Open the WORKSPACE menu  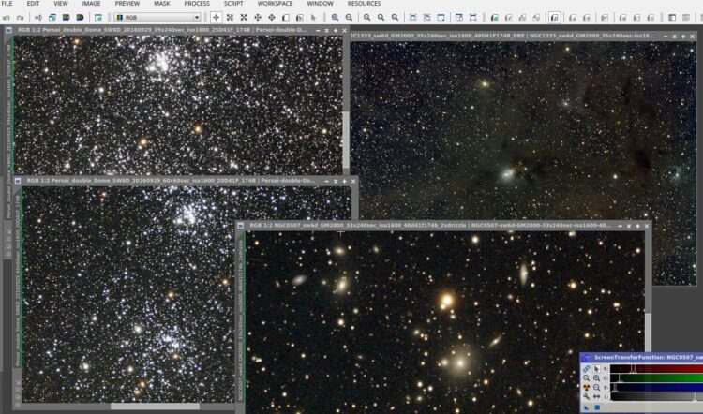pyautogui.click(x=275, y=4)
